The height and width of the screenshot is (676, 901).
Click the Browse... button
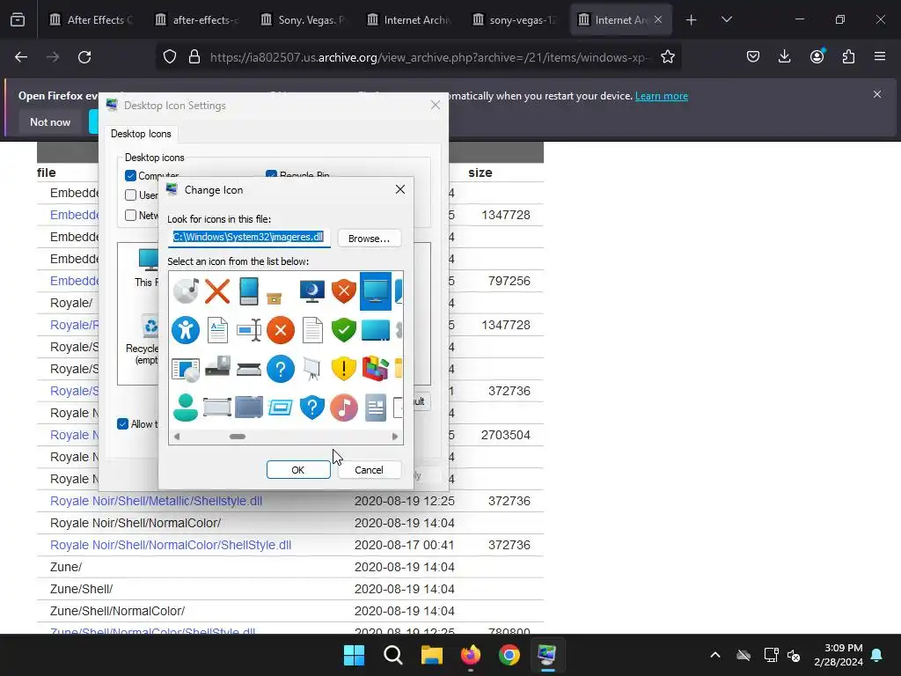(369, 238)
